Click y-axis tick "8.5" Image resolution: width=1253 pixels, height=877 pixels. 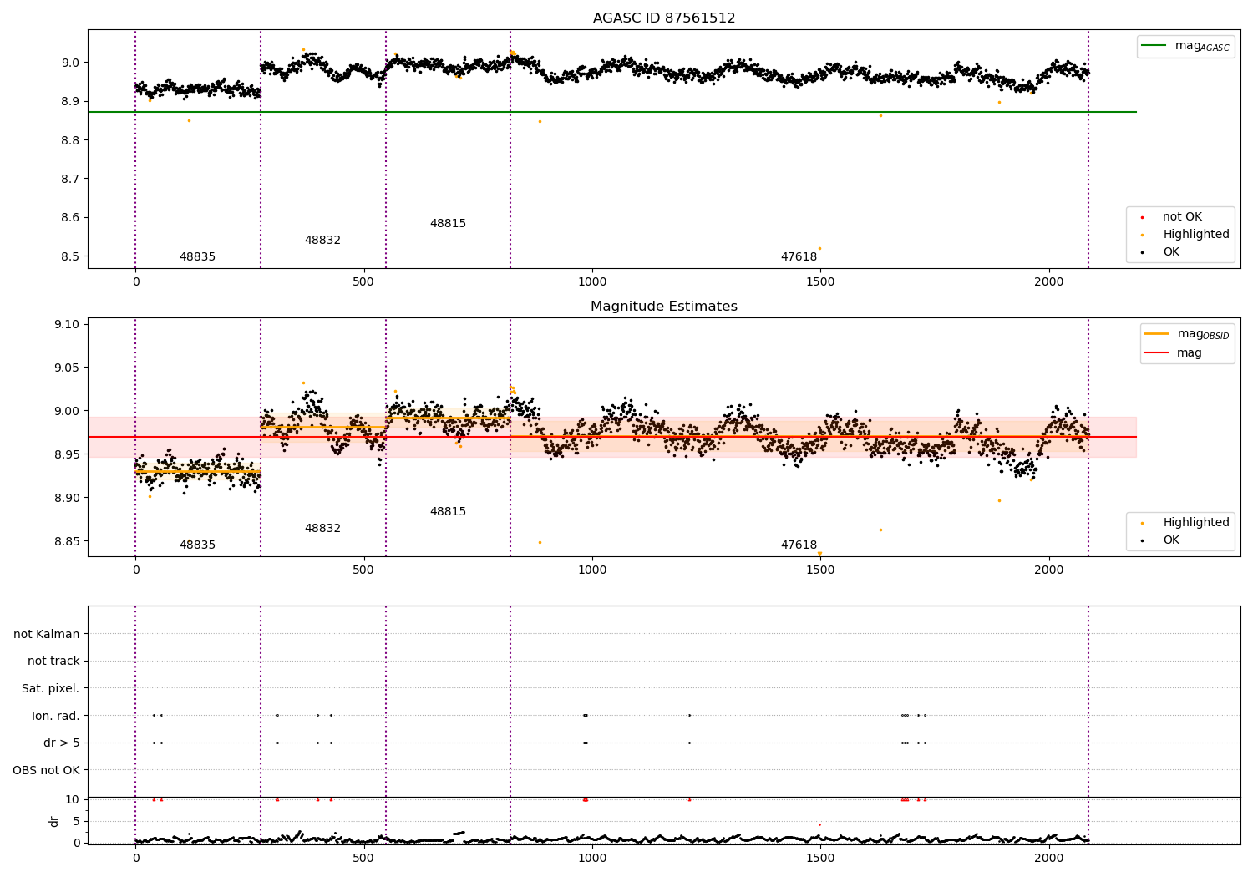point(70,257)
